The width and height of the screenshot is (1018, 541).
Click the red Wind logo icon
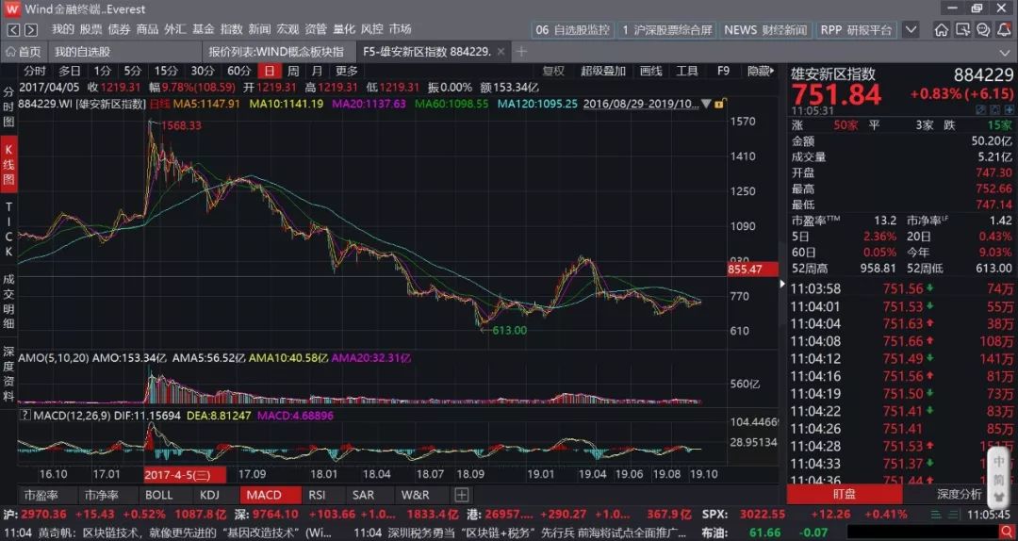click(x=11, y=9)
